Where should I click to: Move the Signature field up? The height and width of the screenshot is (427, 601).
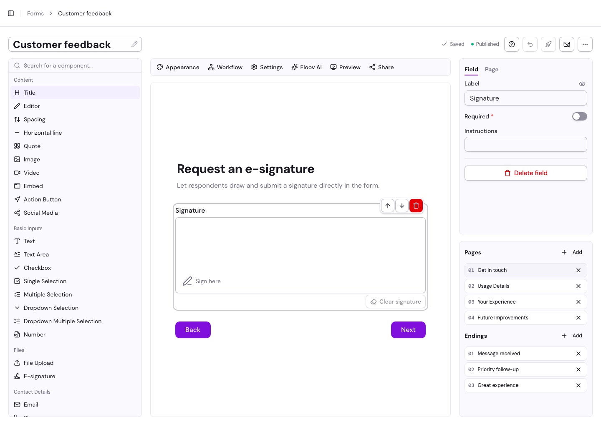pyautogui.click(x=388, y=206)
